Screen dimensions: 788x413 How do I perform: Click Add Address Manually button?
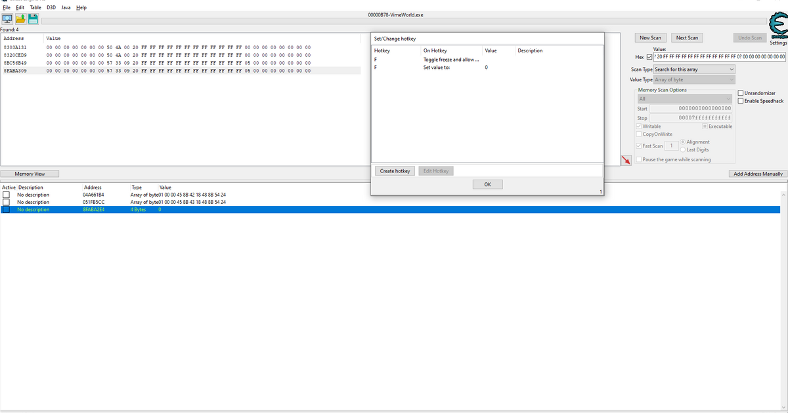click(x=757, y=174)
